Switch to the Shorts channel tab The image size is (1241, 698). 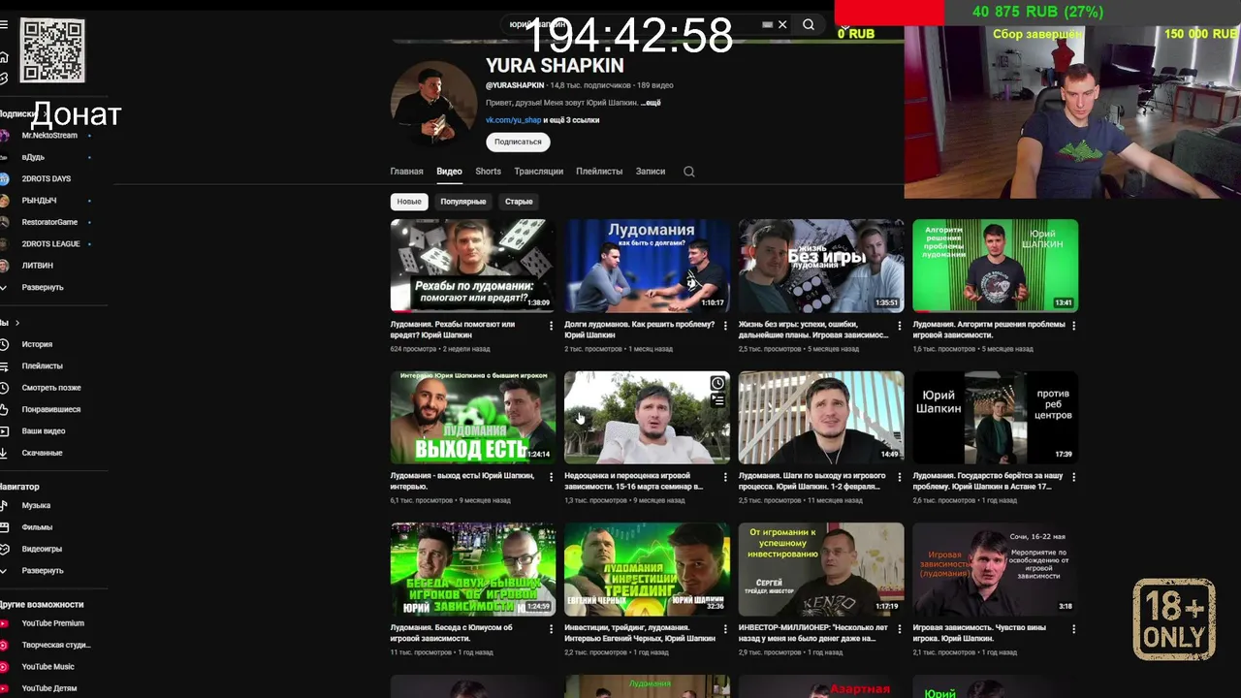pos(489,172)
